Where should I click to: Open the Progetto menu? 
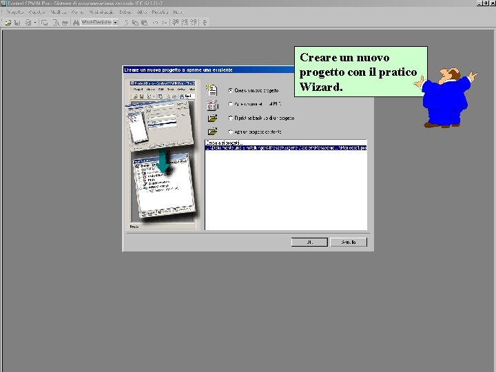pos(15,12)
